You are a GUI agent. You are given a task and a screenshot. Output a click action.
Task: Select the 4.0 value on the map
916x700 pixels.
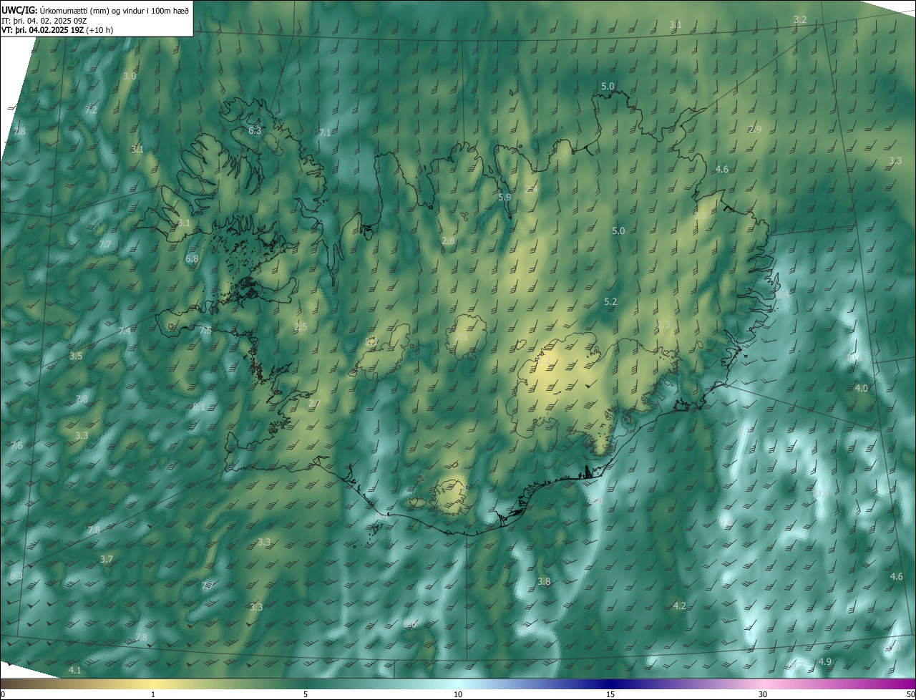tap(861, 388)
